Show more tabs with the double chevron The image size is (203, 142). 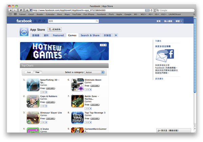coord(116,35)
